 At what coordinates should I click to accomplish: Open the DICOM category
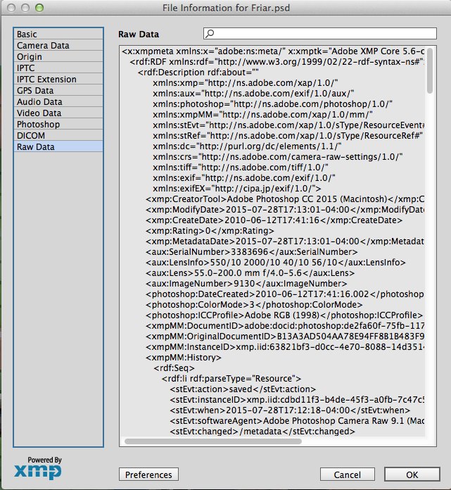[58, 135]
